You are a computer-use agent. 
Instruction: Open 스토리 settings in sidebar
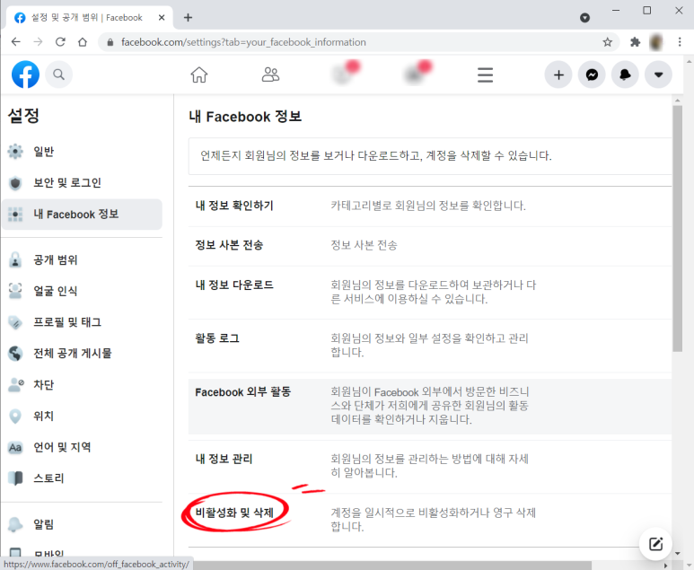pyautogui.click(x=82, y=478)
